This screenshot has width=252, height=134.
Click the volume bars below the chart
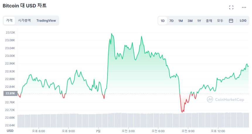[x=132, y=120]
